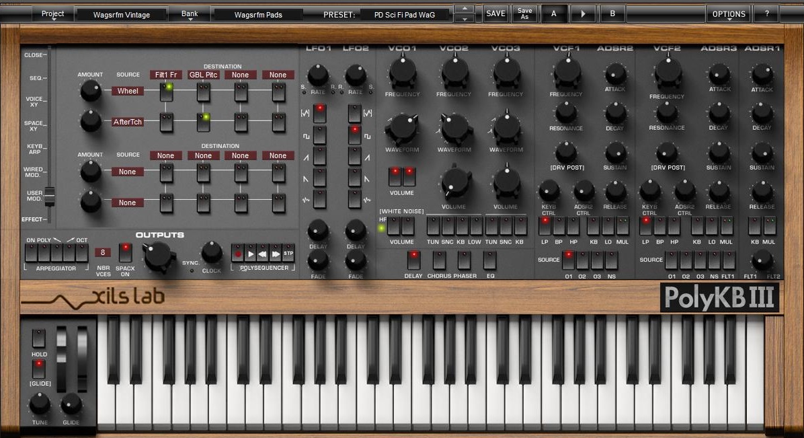Open the Filt1 Fr destination selector
Image resolution: width=804 pixels, height=438 pixels.
(165, 75)
